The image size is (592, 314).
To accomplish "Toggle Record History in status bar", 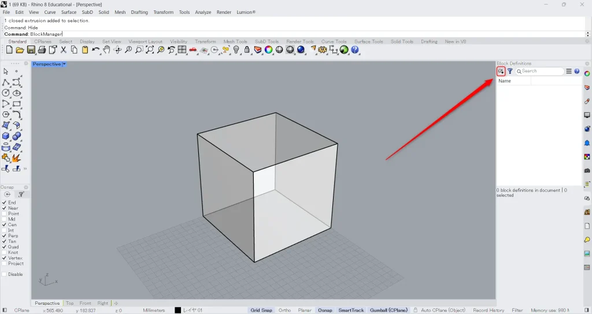I will [x=489, y=310].
